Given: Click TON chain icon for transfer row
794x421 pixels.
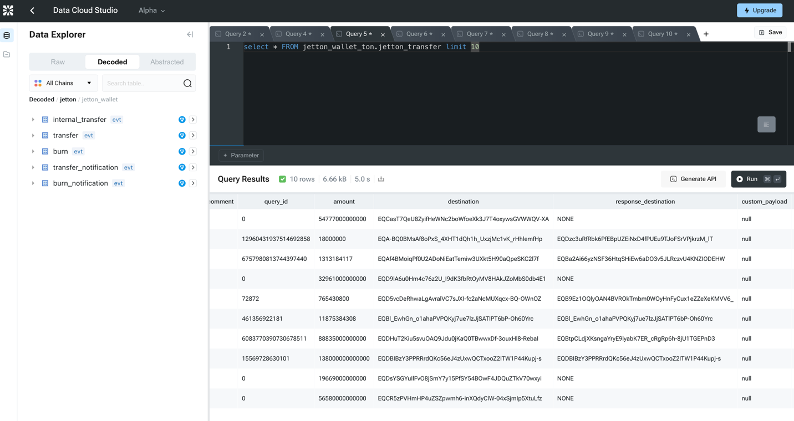Looking at the screenshot, I should [182, 135].
